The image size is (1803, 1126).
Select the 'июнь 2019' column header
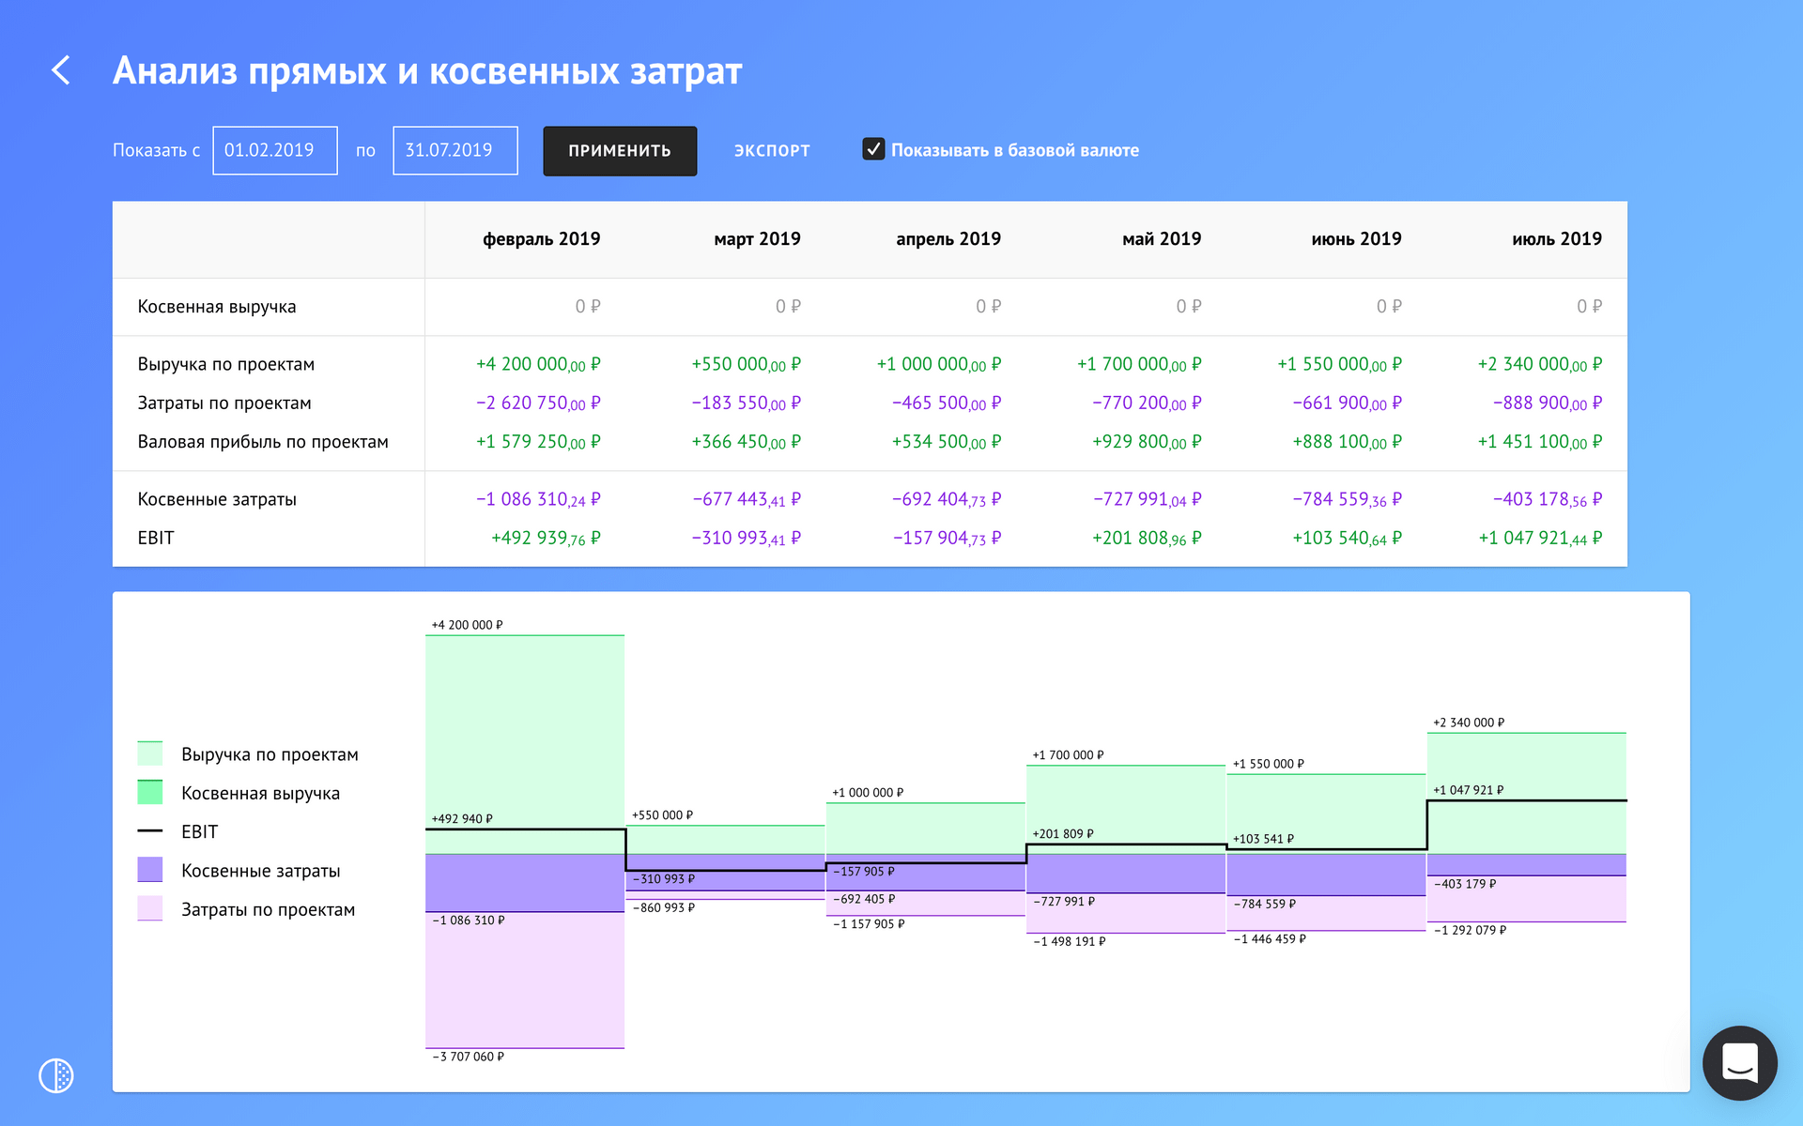pyautogui.click(x=1356, y=239)
